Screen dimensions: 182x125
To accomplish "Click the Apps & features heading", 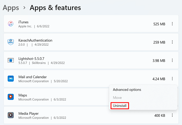I will pos(55,8).
